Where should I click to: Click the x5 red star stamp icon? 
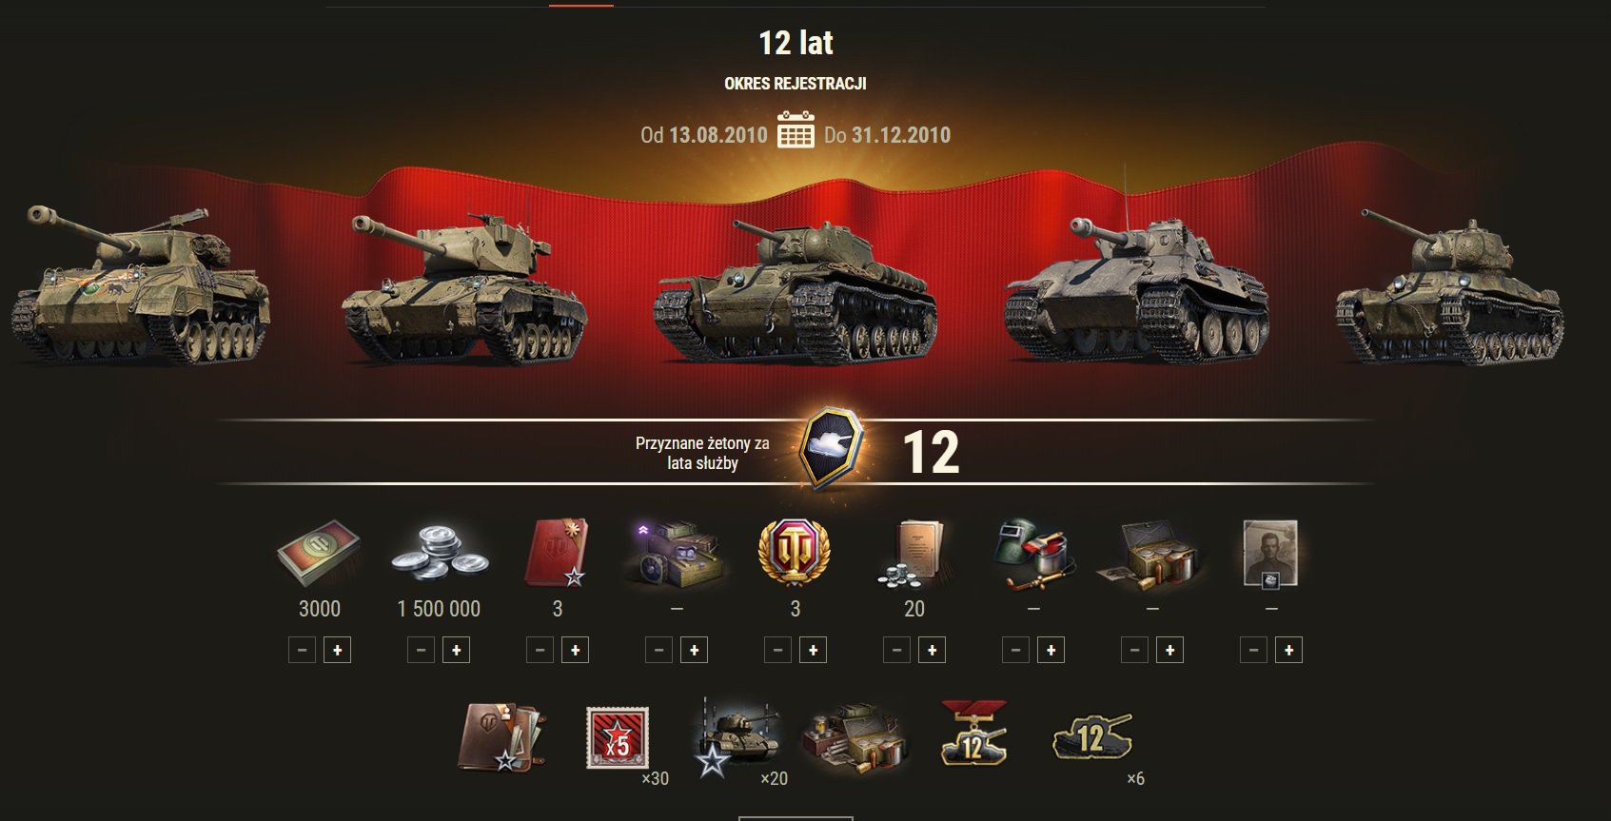point(618,738)
